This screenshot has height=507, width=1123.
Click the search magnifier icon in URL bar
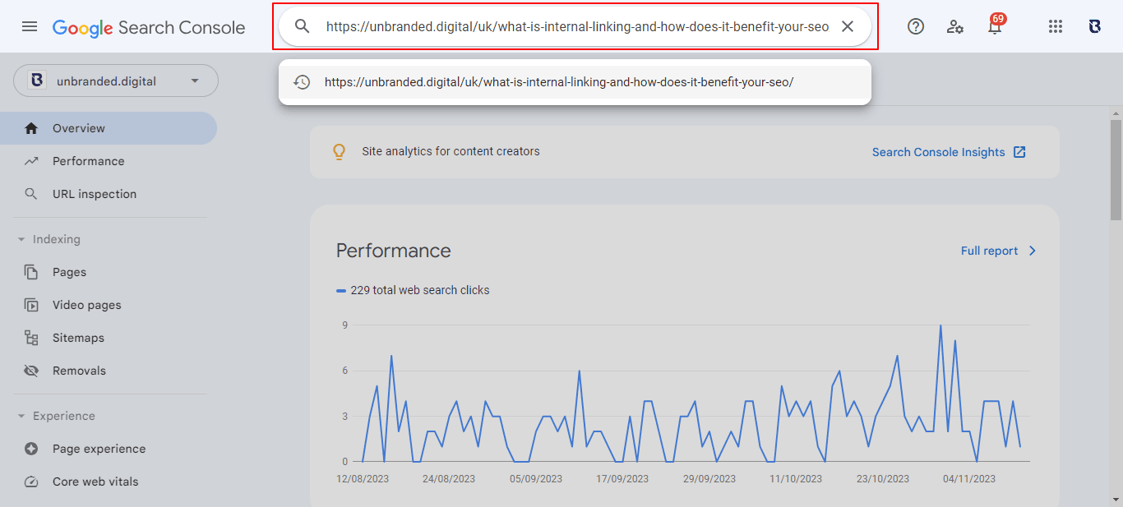click(303, 26)
